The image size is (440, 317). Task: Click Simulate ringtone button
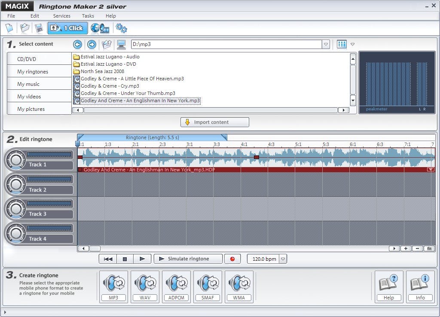(x=188, y=259)
